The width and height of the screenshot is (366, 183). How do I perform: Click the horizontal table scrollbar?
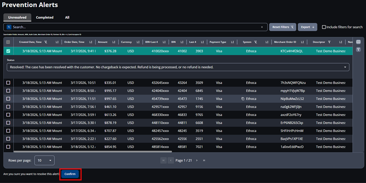point(93,152)
